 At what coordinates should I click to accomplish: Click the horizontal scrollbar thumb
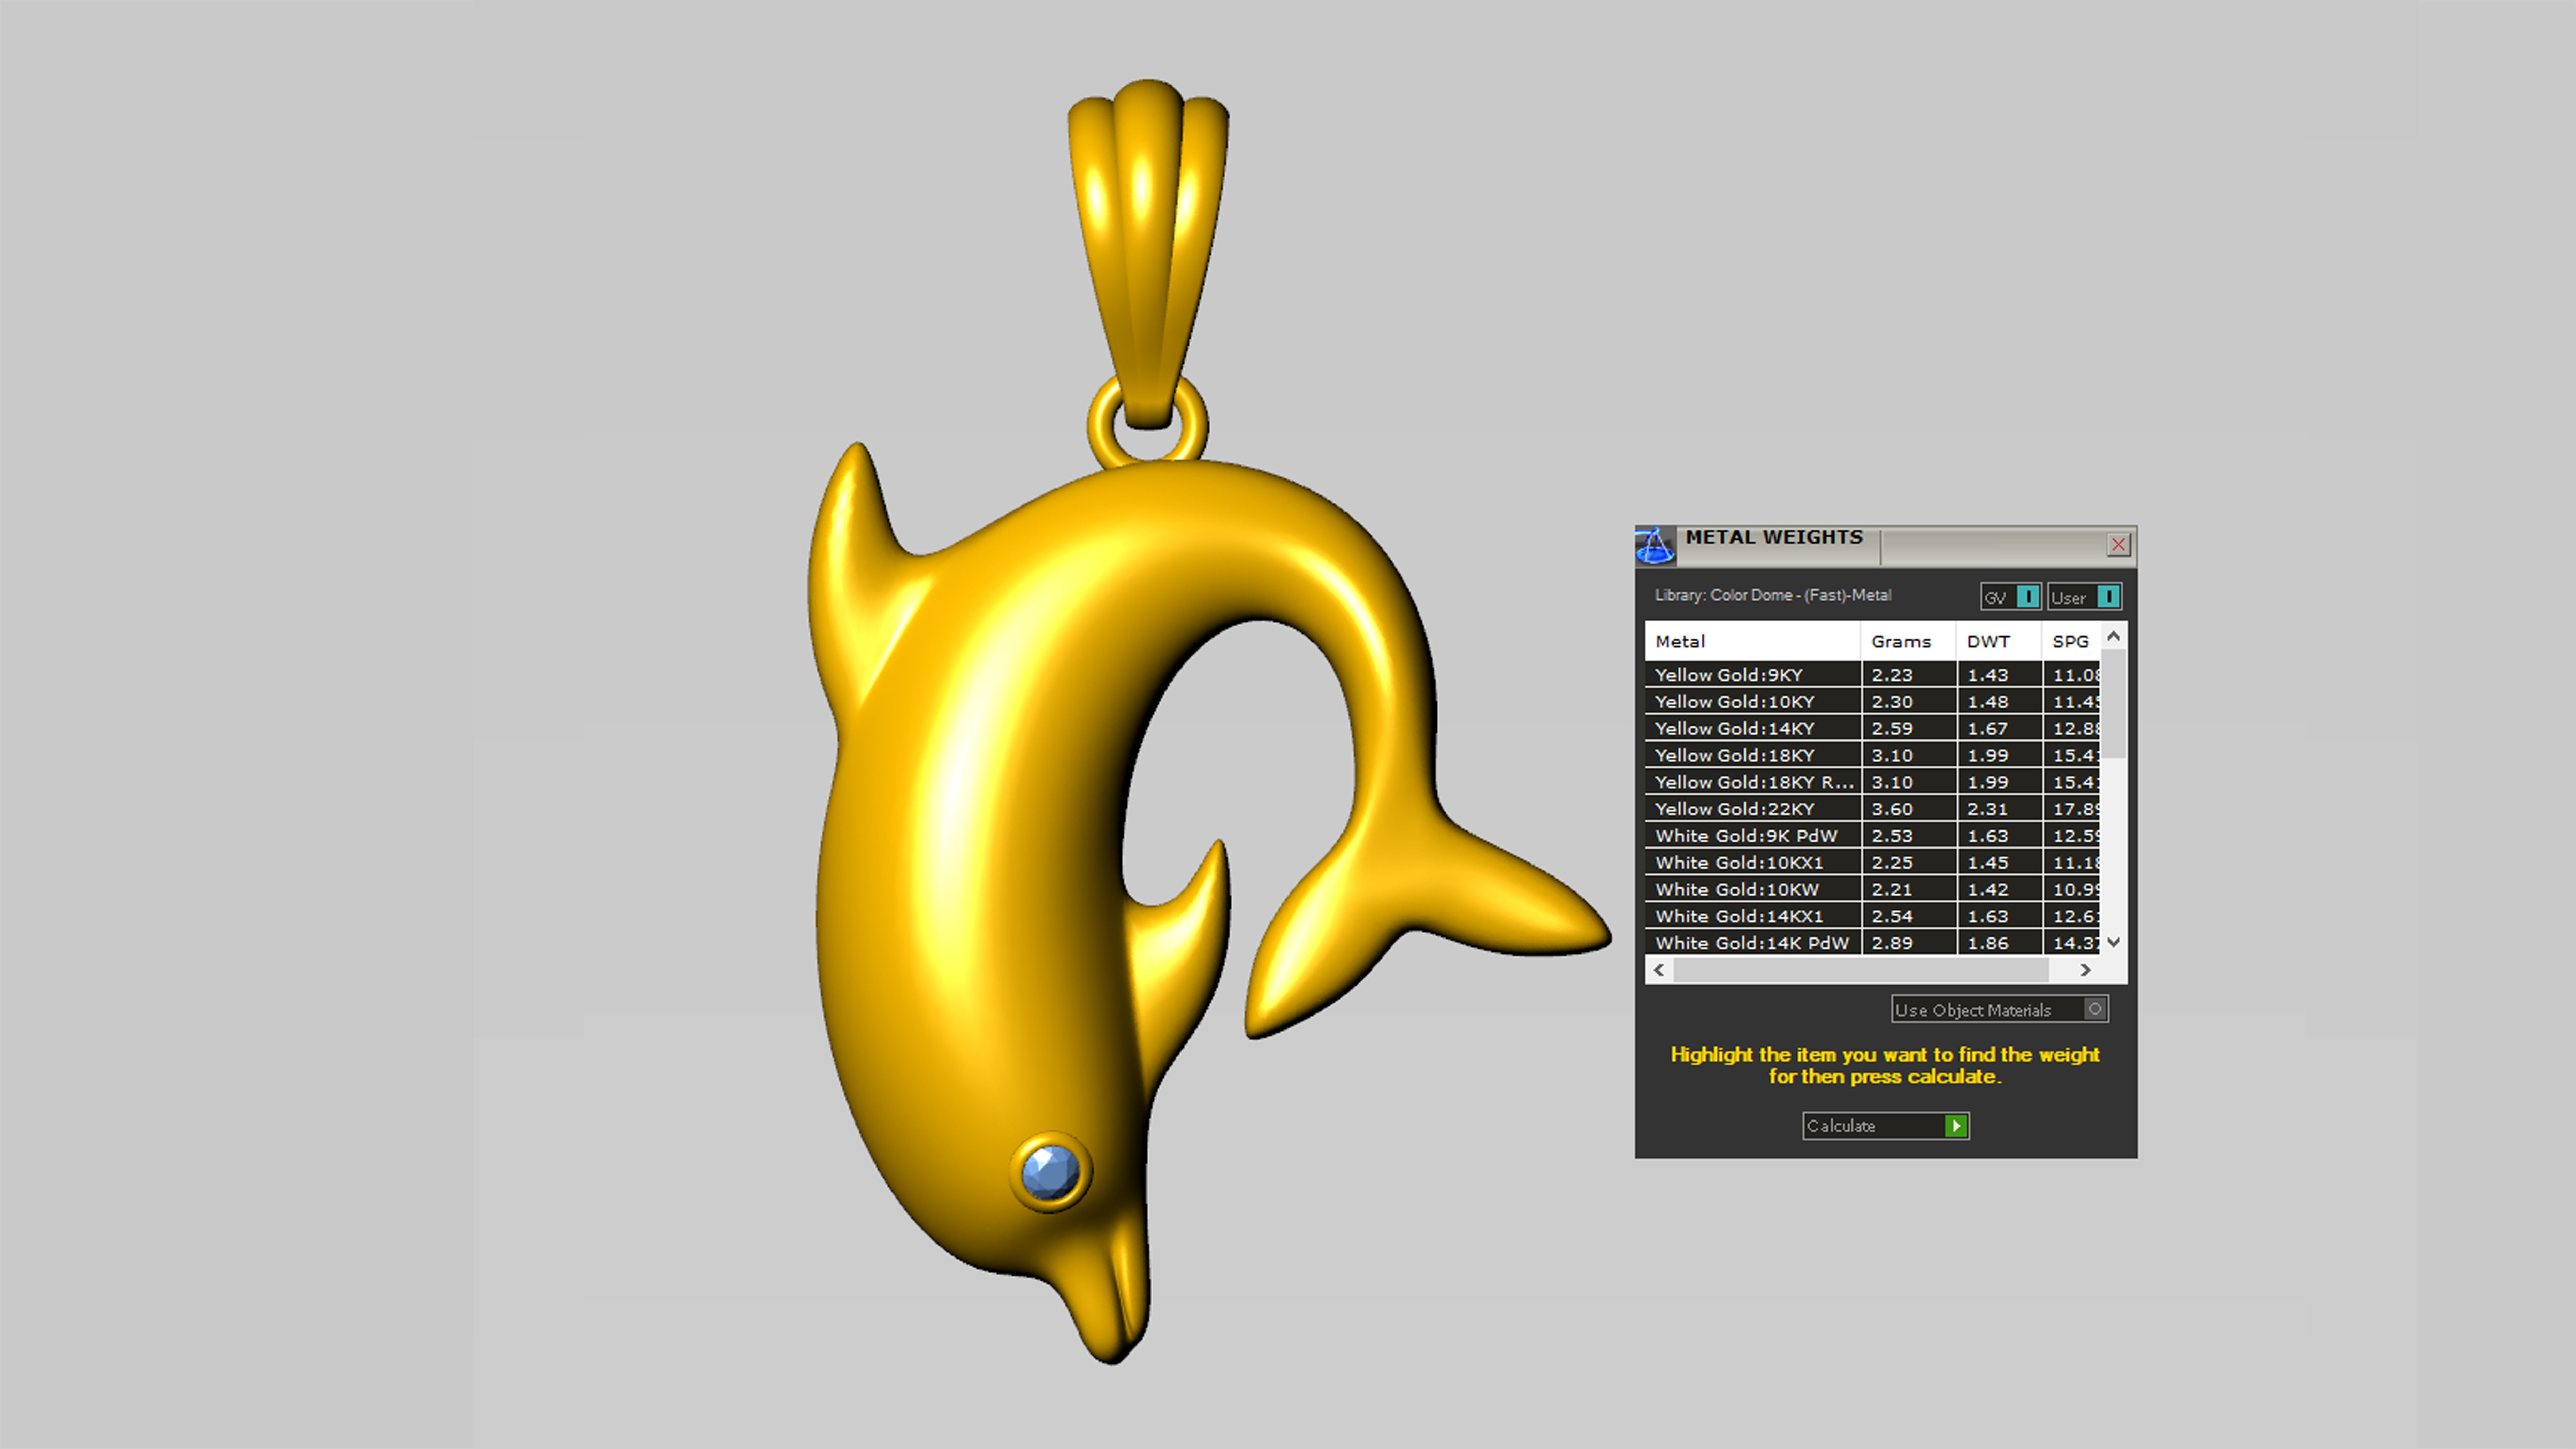pos(1861,970)
